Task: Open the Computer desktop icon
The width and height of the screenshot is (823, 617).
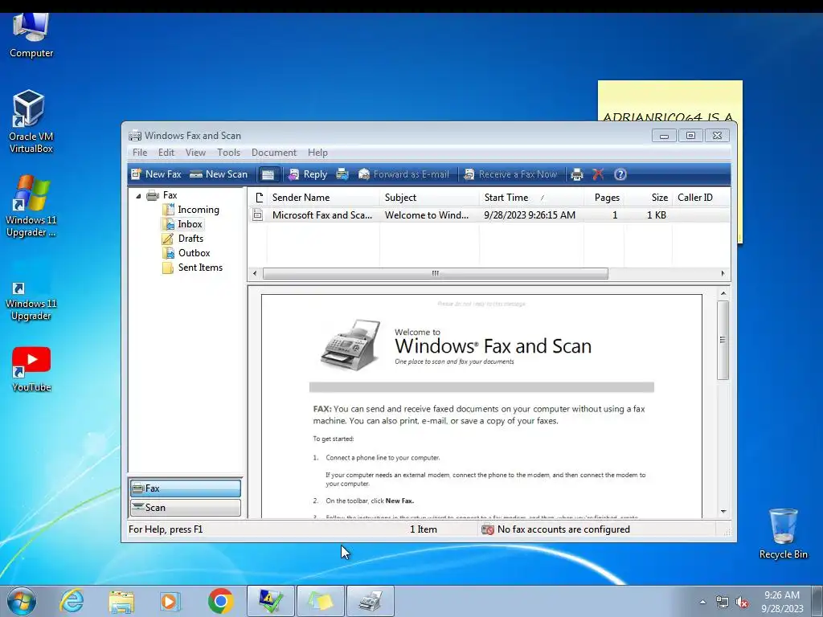Action: [x=31, y=35]
